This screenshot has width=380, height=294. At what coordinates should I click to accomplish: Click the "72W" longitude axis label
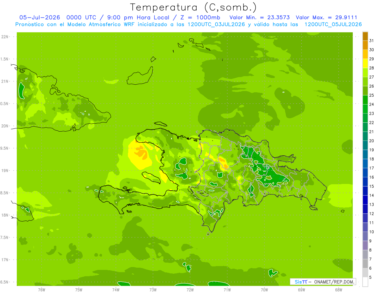pos(190,290)
